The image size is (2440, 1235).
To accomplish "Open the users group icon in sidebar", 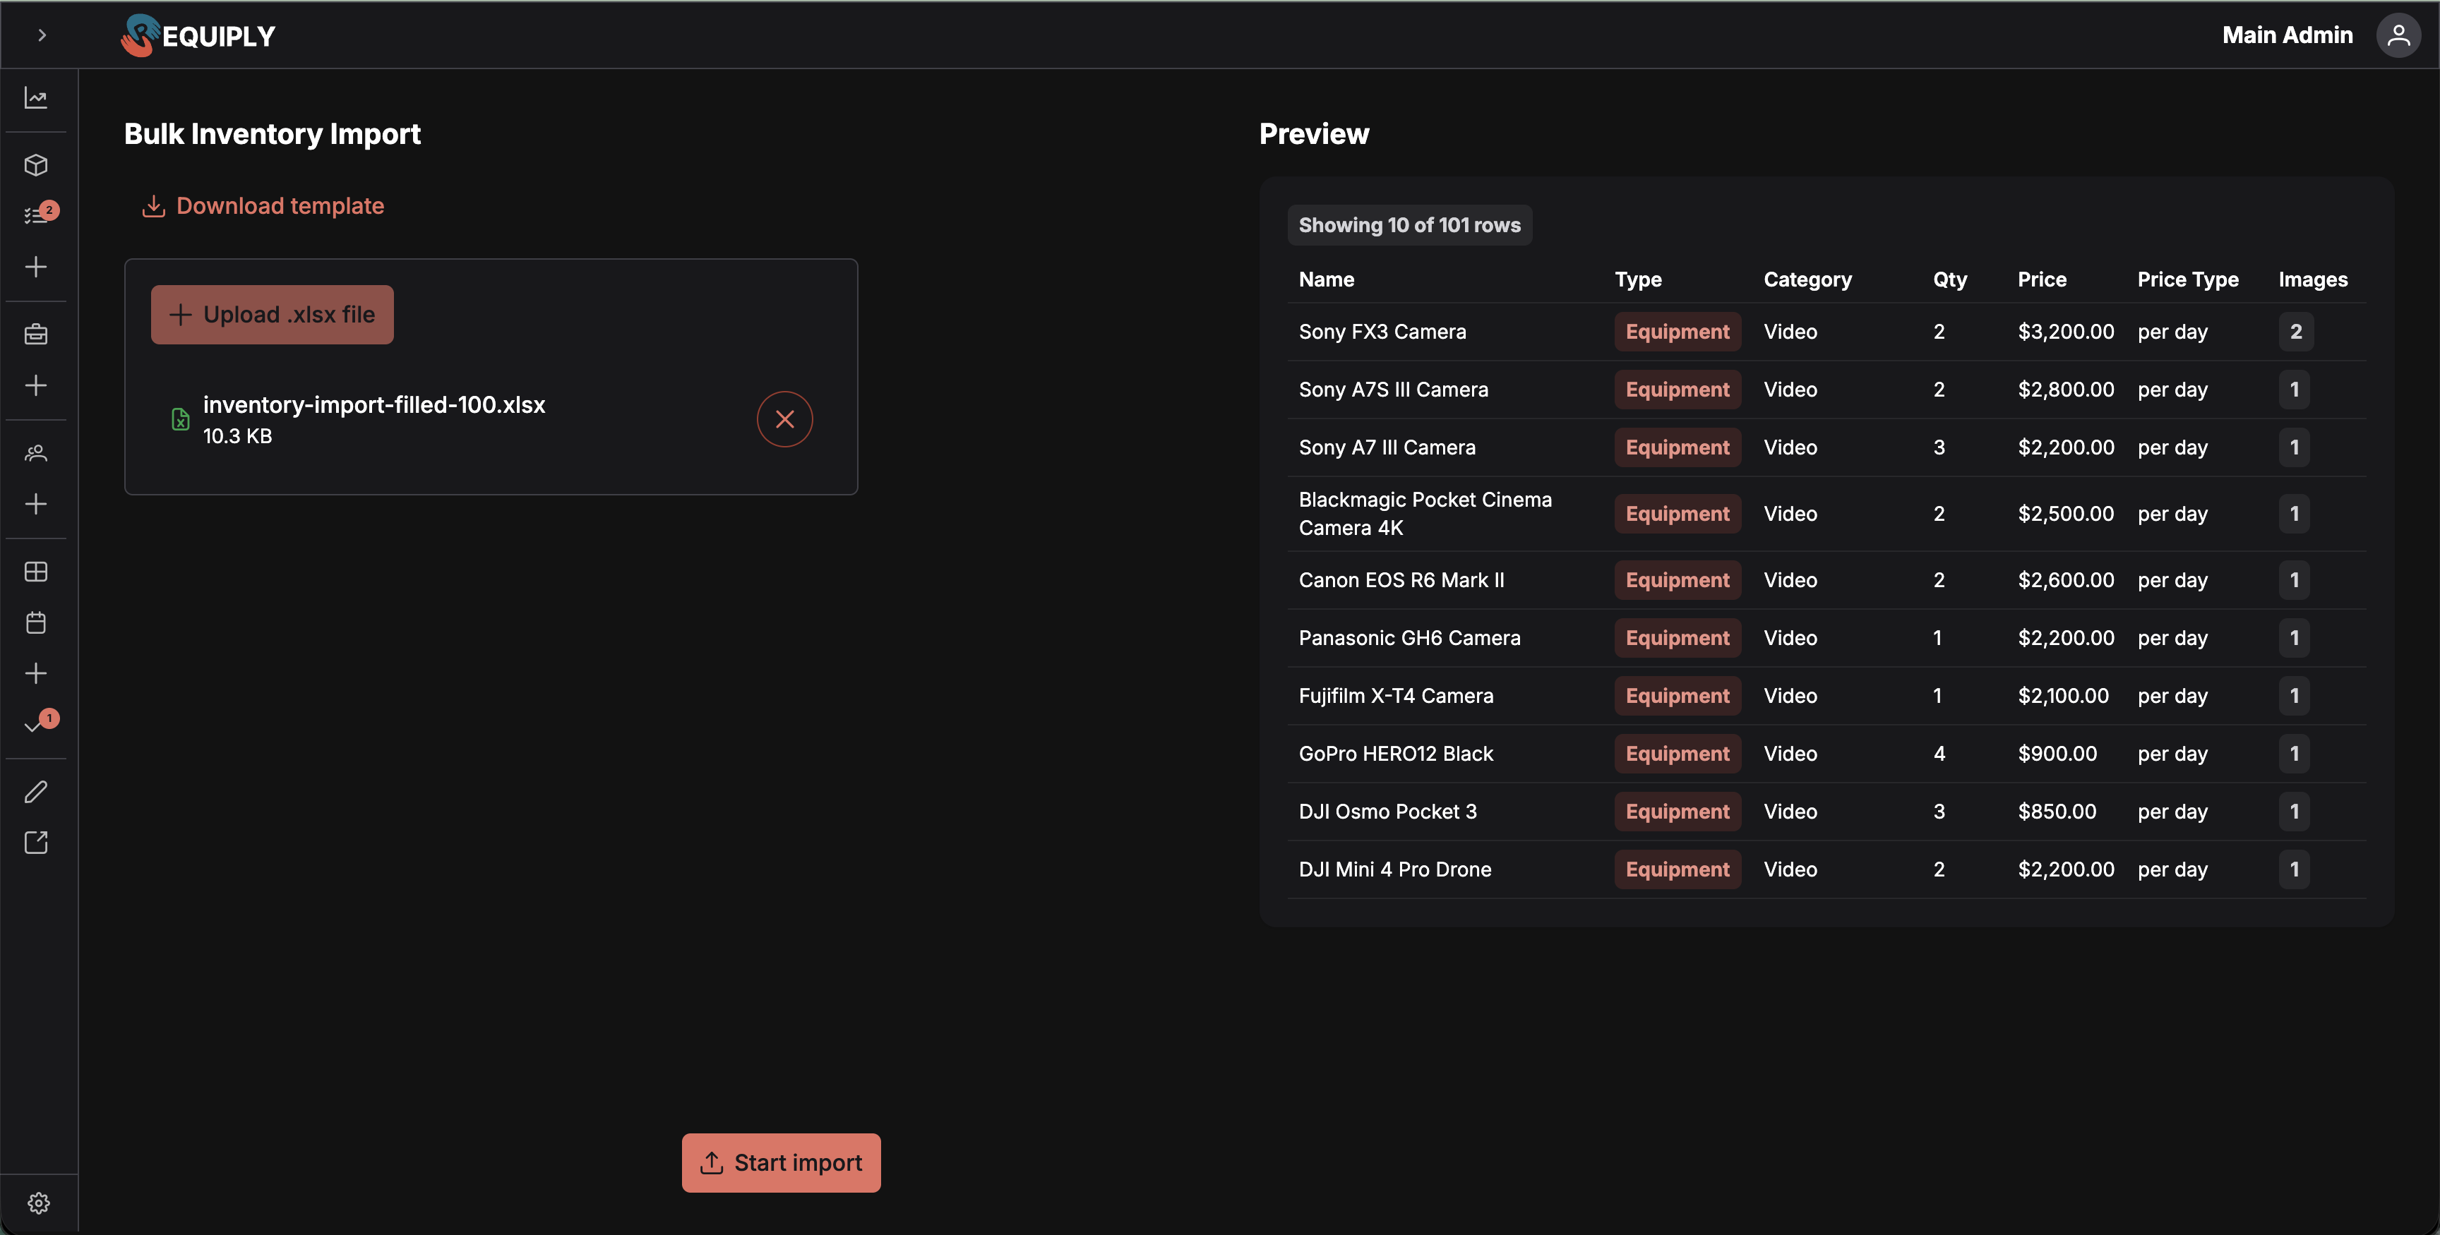I will coord(36,452).
